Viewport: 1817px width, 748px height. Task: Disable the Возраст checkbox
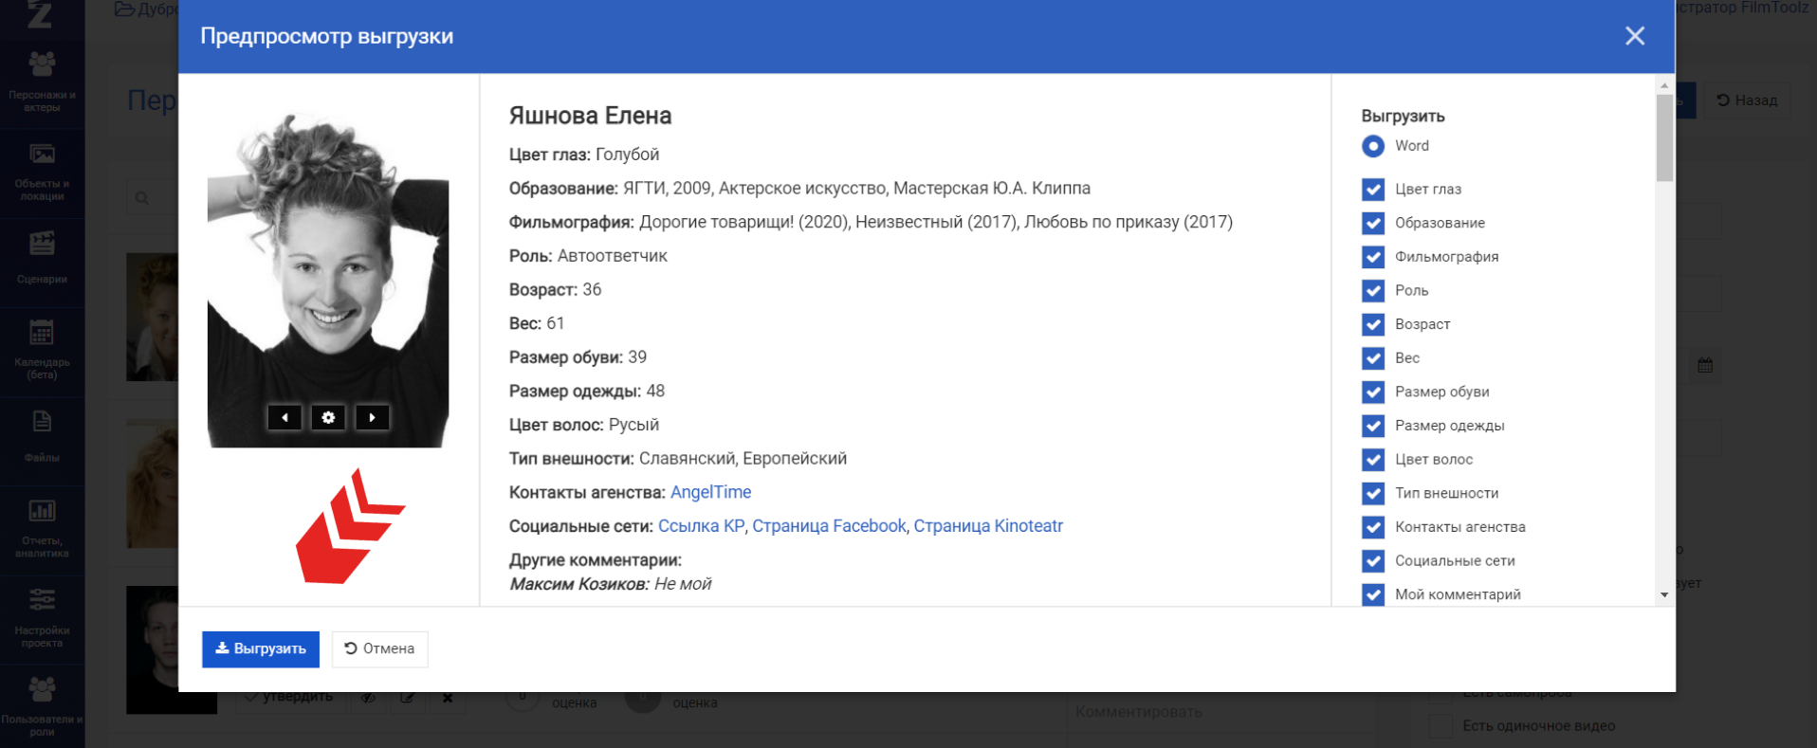click(1373, 324)
